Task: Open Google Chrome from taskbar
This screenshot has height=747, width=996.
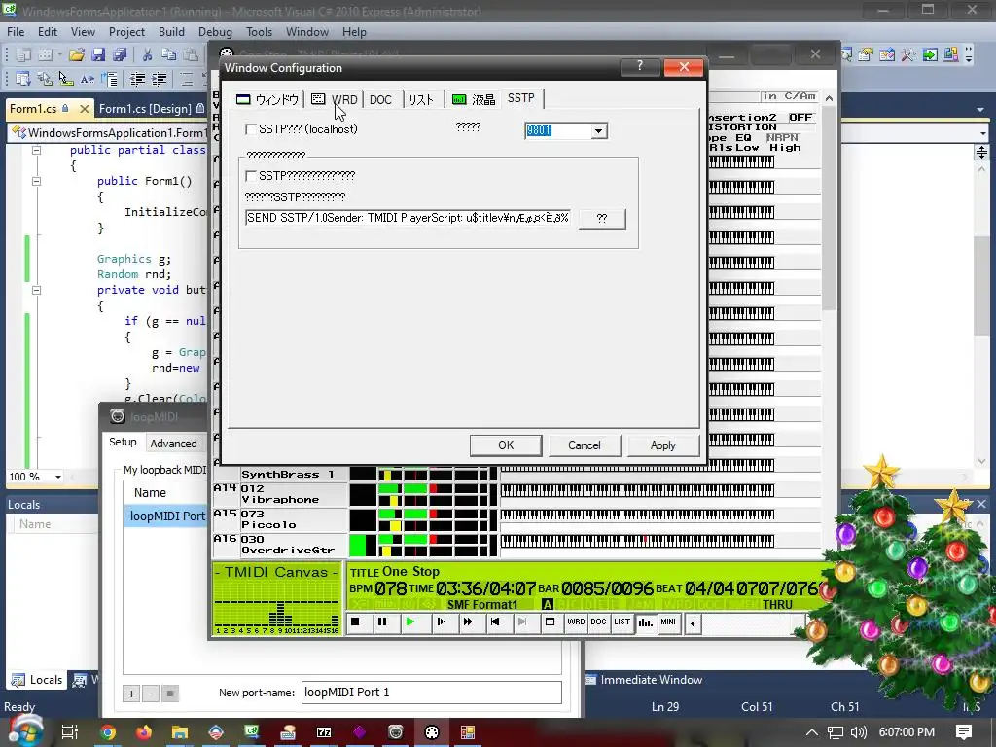Action: (108, 732)
